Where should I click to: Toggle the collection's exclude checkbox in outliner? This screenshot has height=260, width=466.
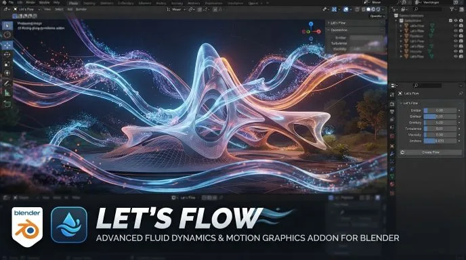[450, 20]
